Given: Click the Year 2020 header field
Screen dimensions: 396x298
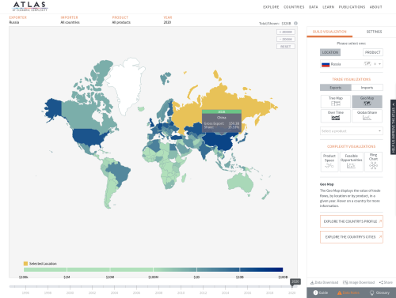Looking at the screenshot, I should tap(167, 20).
